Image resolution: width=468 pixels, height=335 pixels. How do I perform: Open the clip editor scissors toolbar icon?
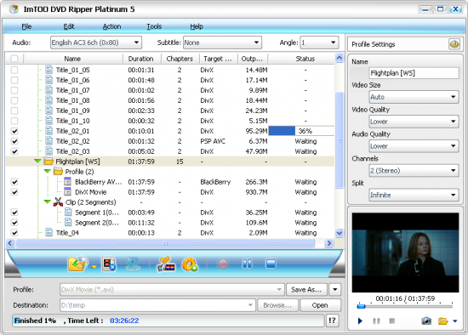pos(166,264)
